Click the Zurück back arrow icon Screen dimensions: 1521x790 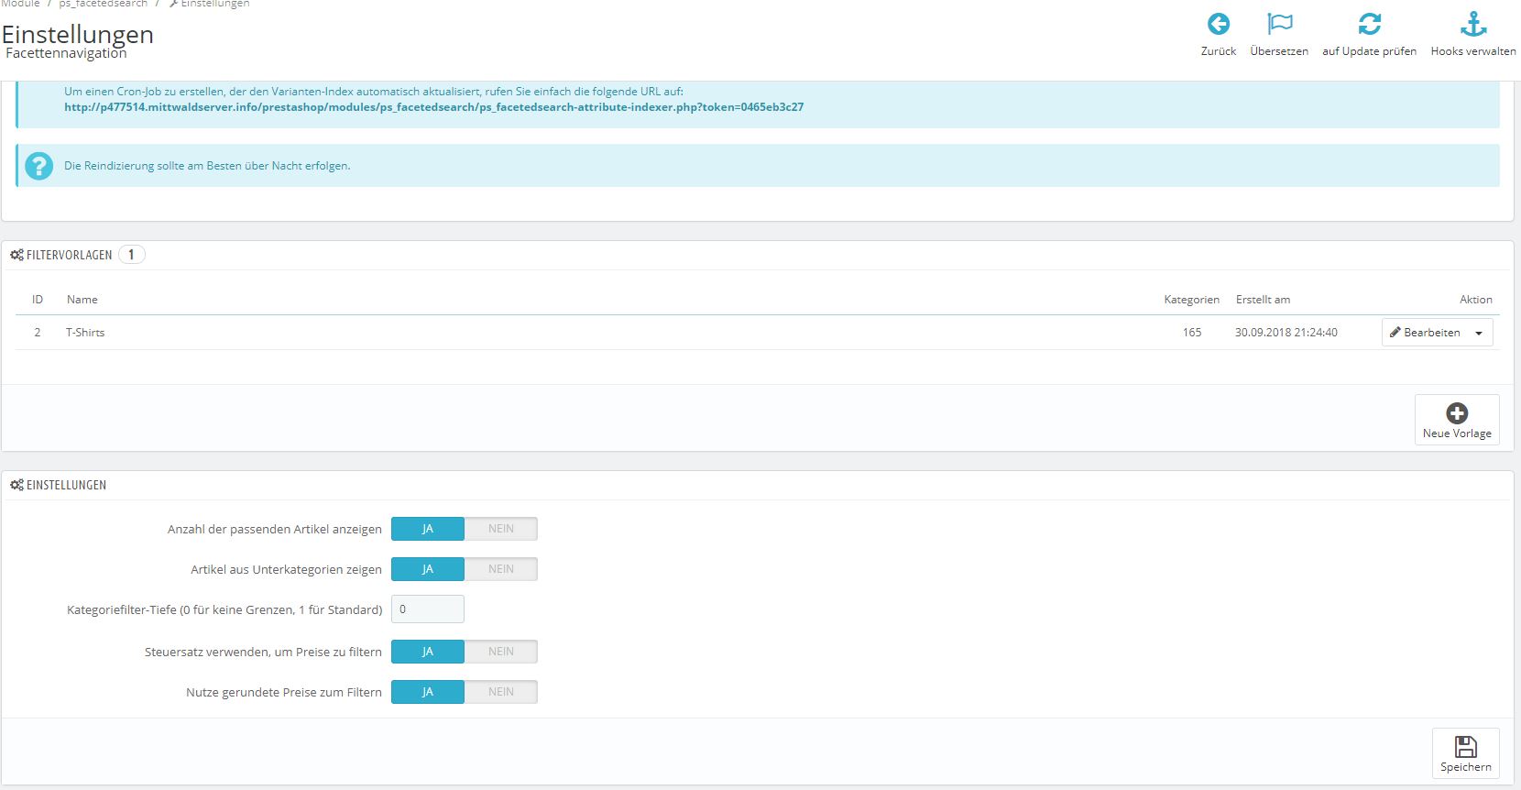coord(1218,24)
